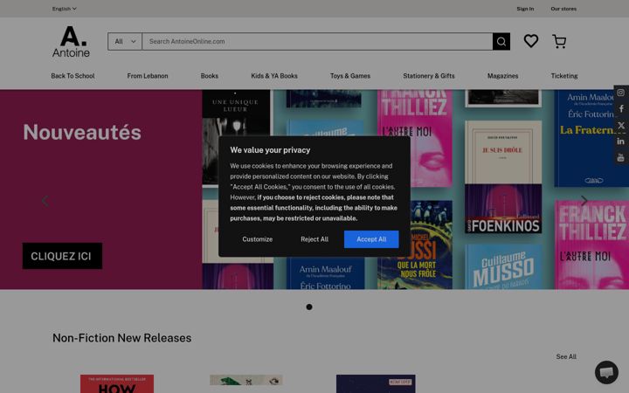Screen dimensions: 629x393
Task: Open the Instagram sidebar icon
Action: [620, 93]
